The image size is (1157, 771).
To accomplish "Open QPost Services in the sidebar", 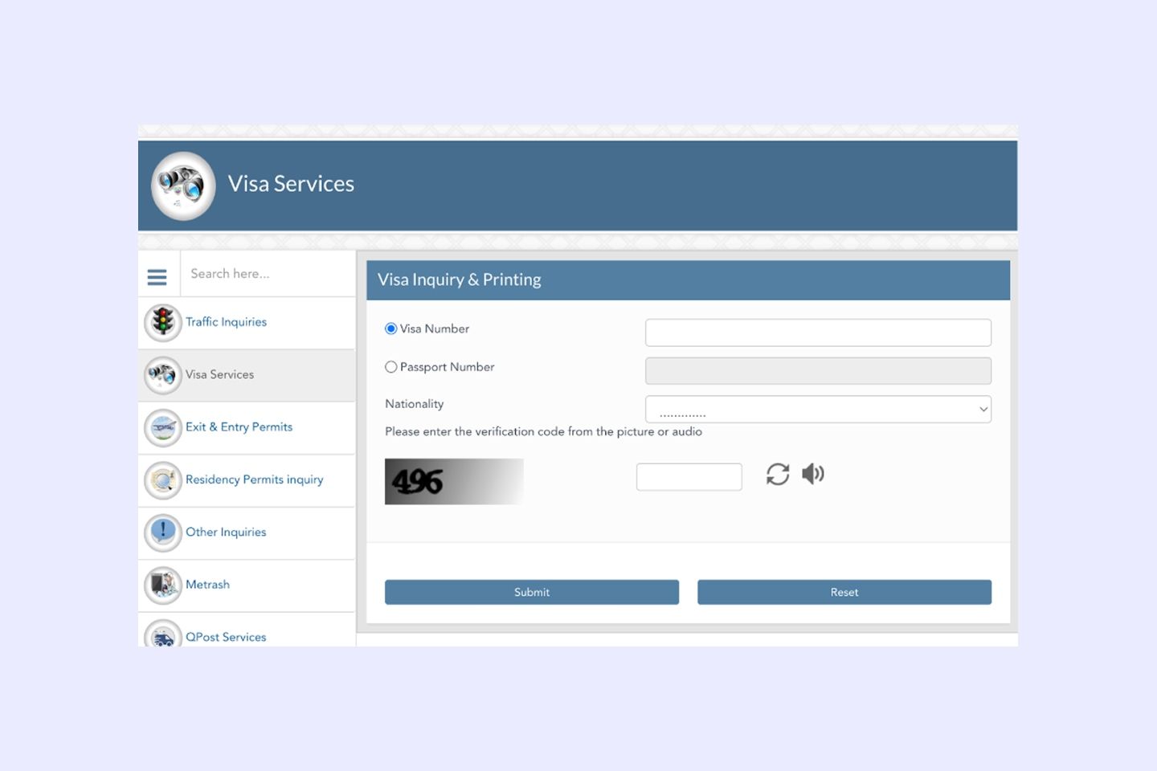I will (x=226, y=637).
